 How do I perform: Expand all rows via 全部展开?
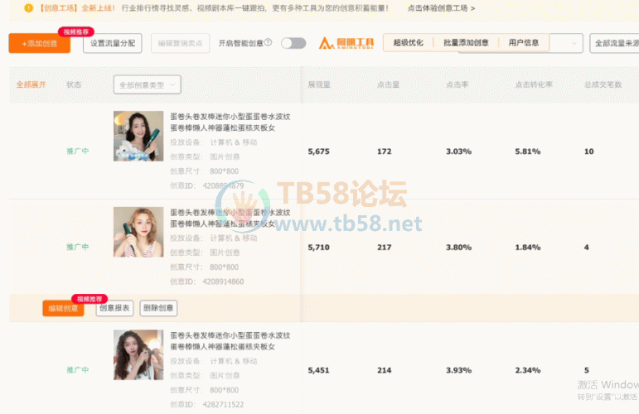coord(31,84)
